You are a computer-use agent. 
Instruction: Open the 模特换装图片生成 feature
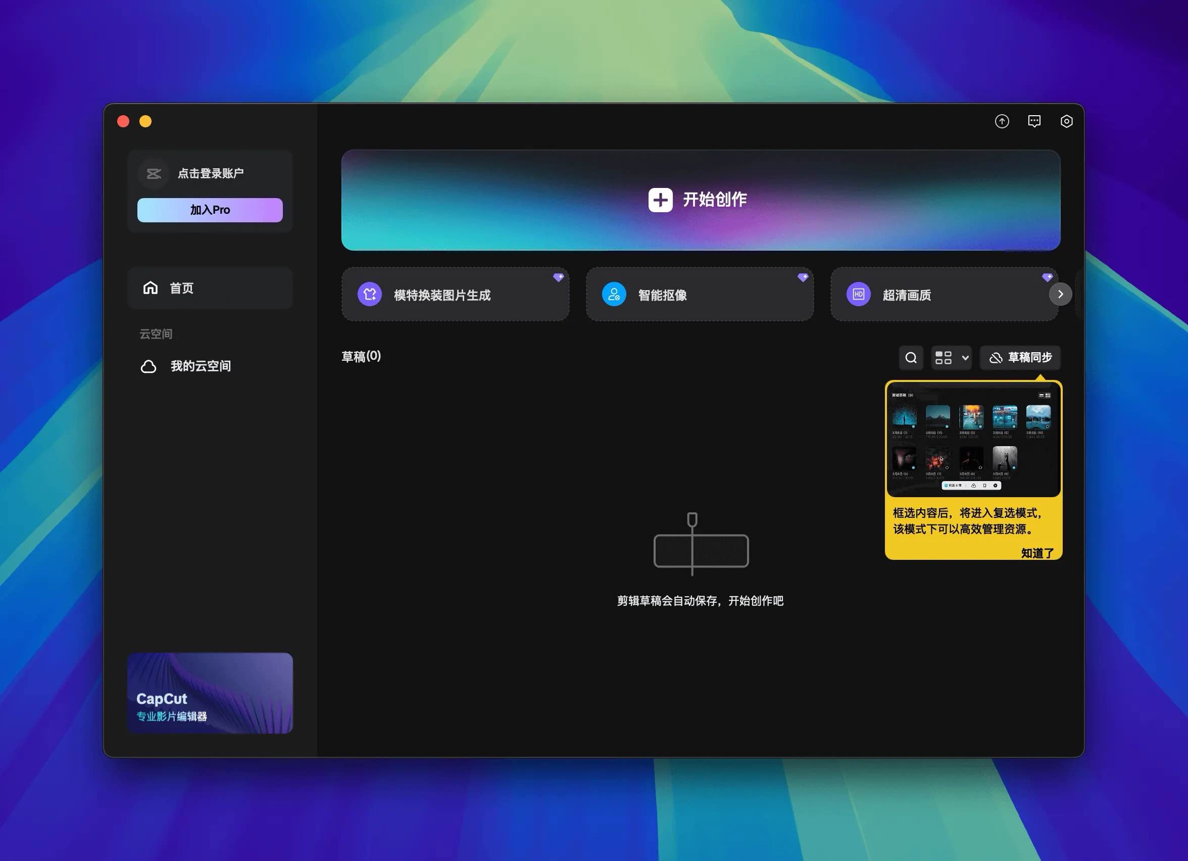pos(455,295)
